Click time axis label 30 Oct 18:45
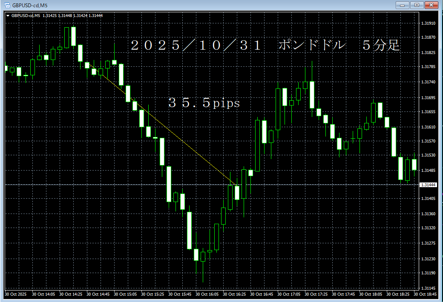The image size is (443, 302). coord(425,294)
